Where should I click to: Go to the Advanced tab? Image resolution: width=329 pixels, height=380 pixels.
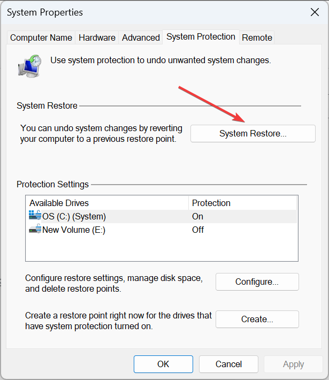141,37
